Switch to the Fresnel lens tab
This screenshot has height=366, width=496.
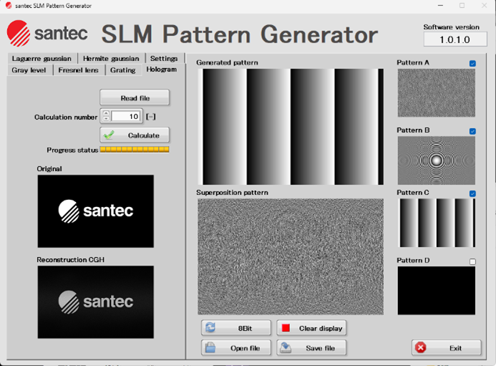pos(79,70)
